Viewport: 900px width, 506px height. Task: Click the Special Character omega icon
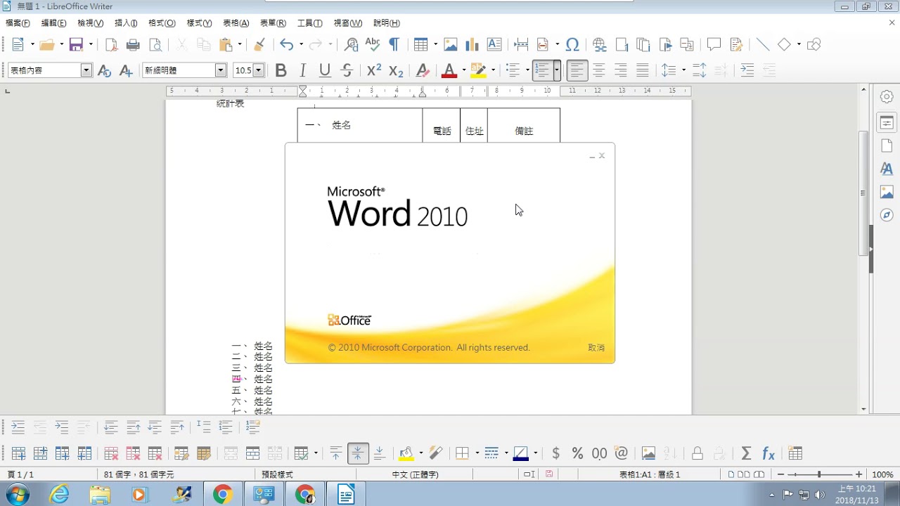(x=572, y=45)
